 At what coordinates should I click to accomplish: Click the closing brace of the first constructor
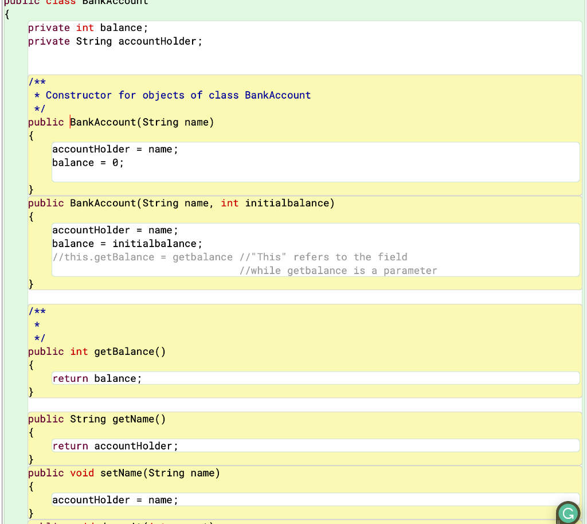click(x=31, y=189)
